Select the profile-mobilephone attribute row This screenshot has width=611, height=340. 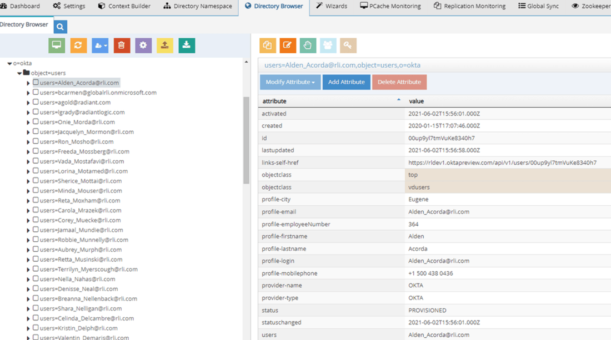pos(434,273)
